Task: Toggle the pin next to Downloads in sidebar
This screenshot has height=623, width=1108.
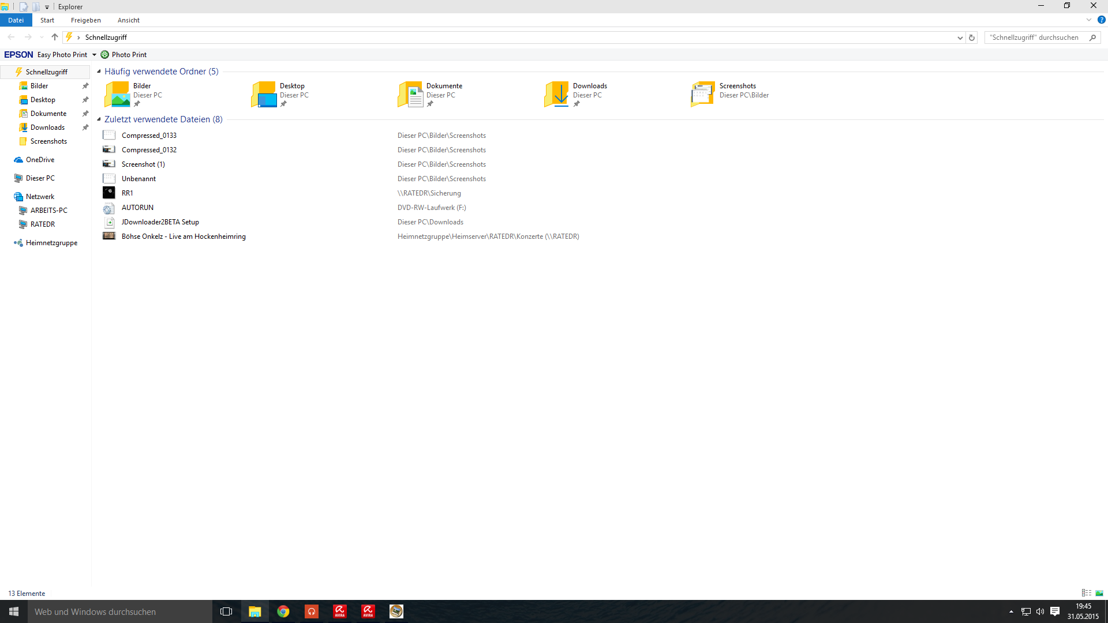Action: 85,127
